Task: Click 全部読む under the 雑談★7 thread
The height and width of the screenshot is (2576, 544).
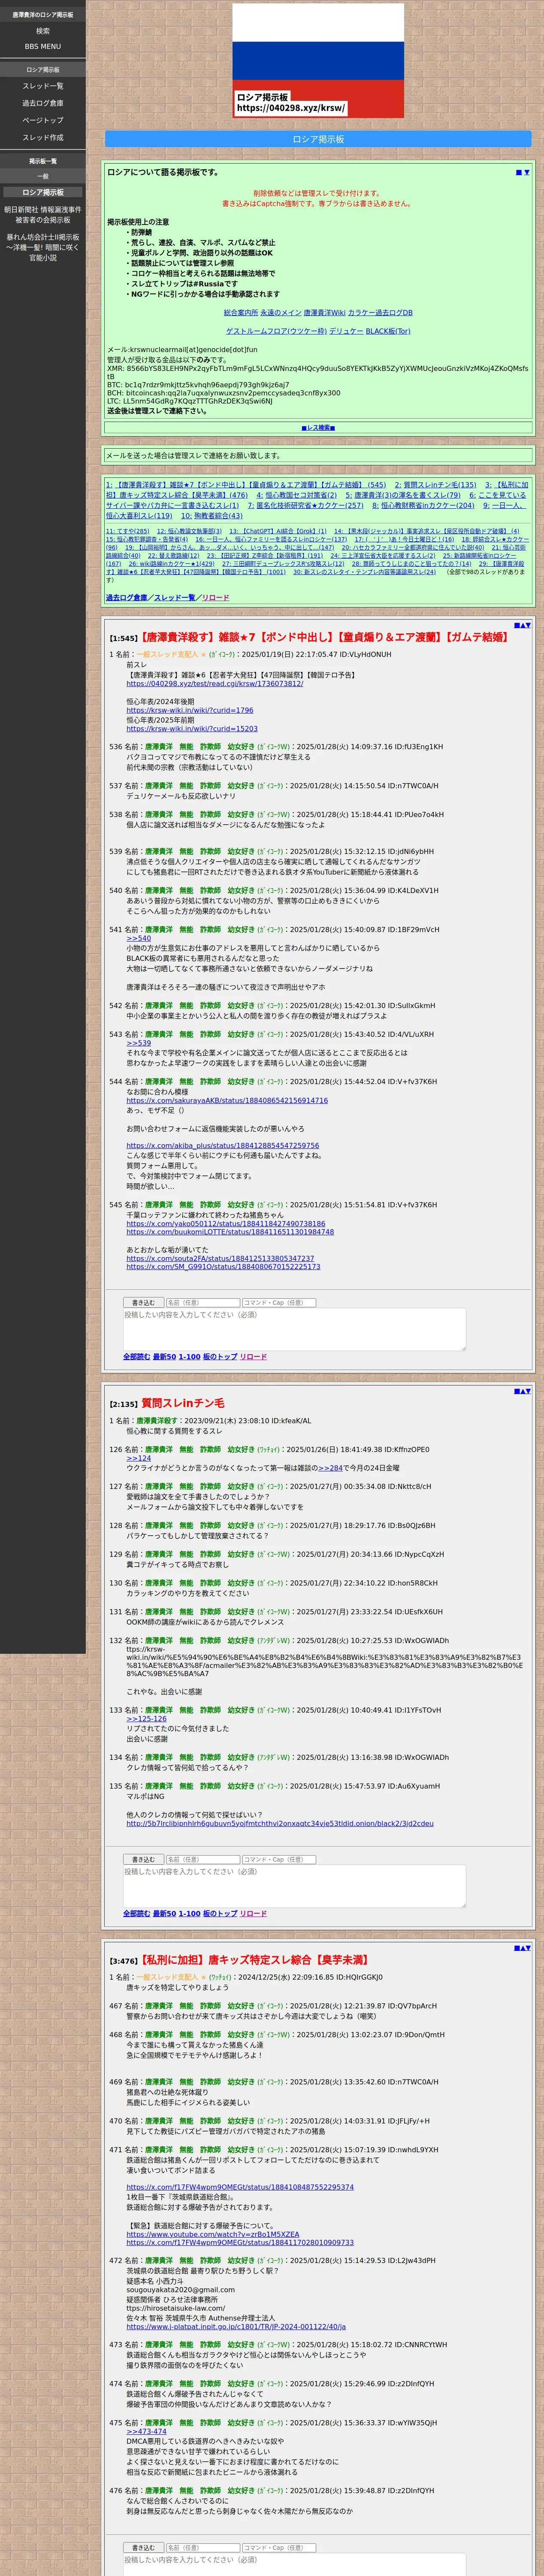Action: [x=136, y=1357]
